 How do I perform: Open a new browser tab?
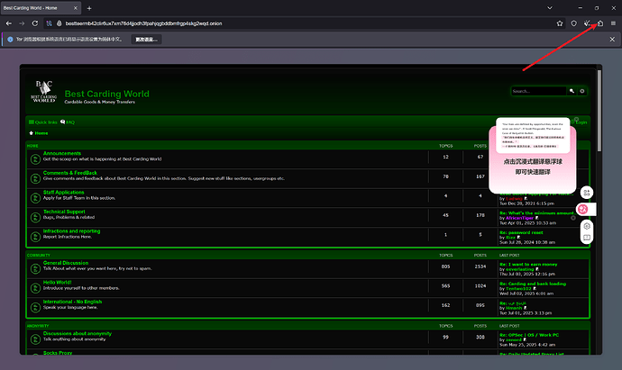pos(89,8)
